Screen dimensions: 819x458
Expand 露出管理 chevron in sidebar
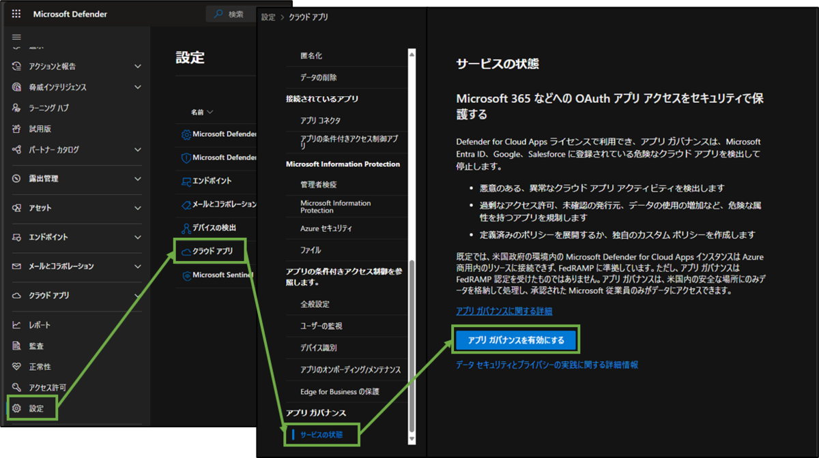(x=138, y=179)
